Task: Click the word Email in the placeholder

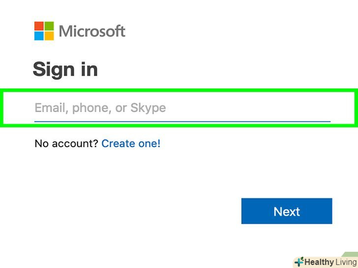Action: click(51, 108)
